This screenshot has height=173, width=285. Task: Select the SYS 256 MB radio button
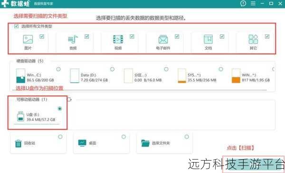point(221,69)
